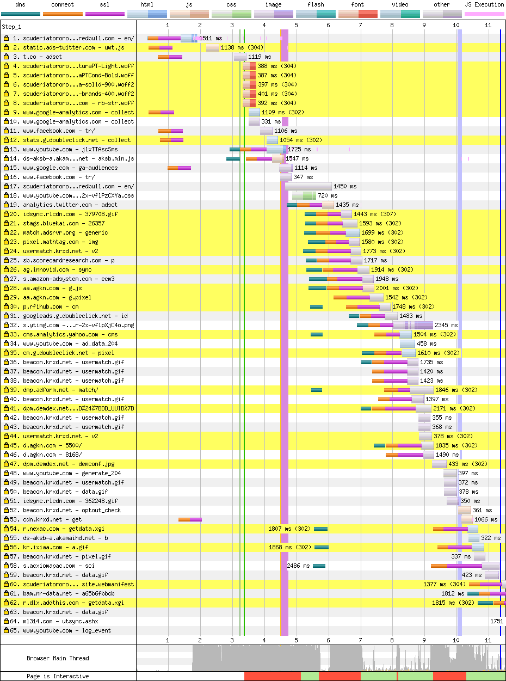Click the 2345 ms timing label
The width and height of the screenshot is (506, 681).
446,325
